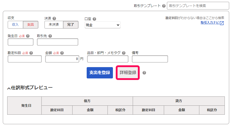Select 収入 transaction type
The image size is (232, 126).
coord(15,25)
